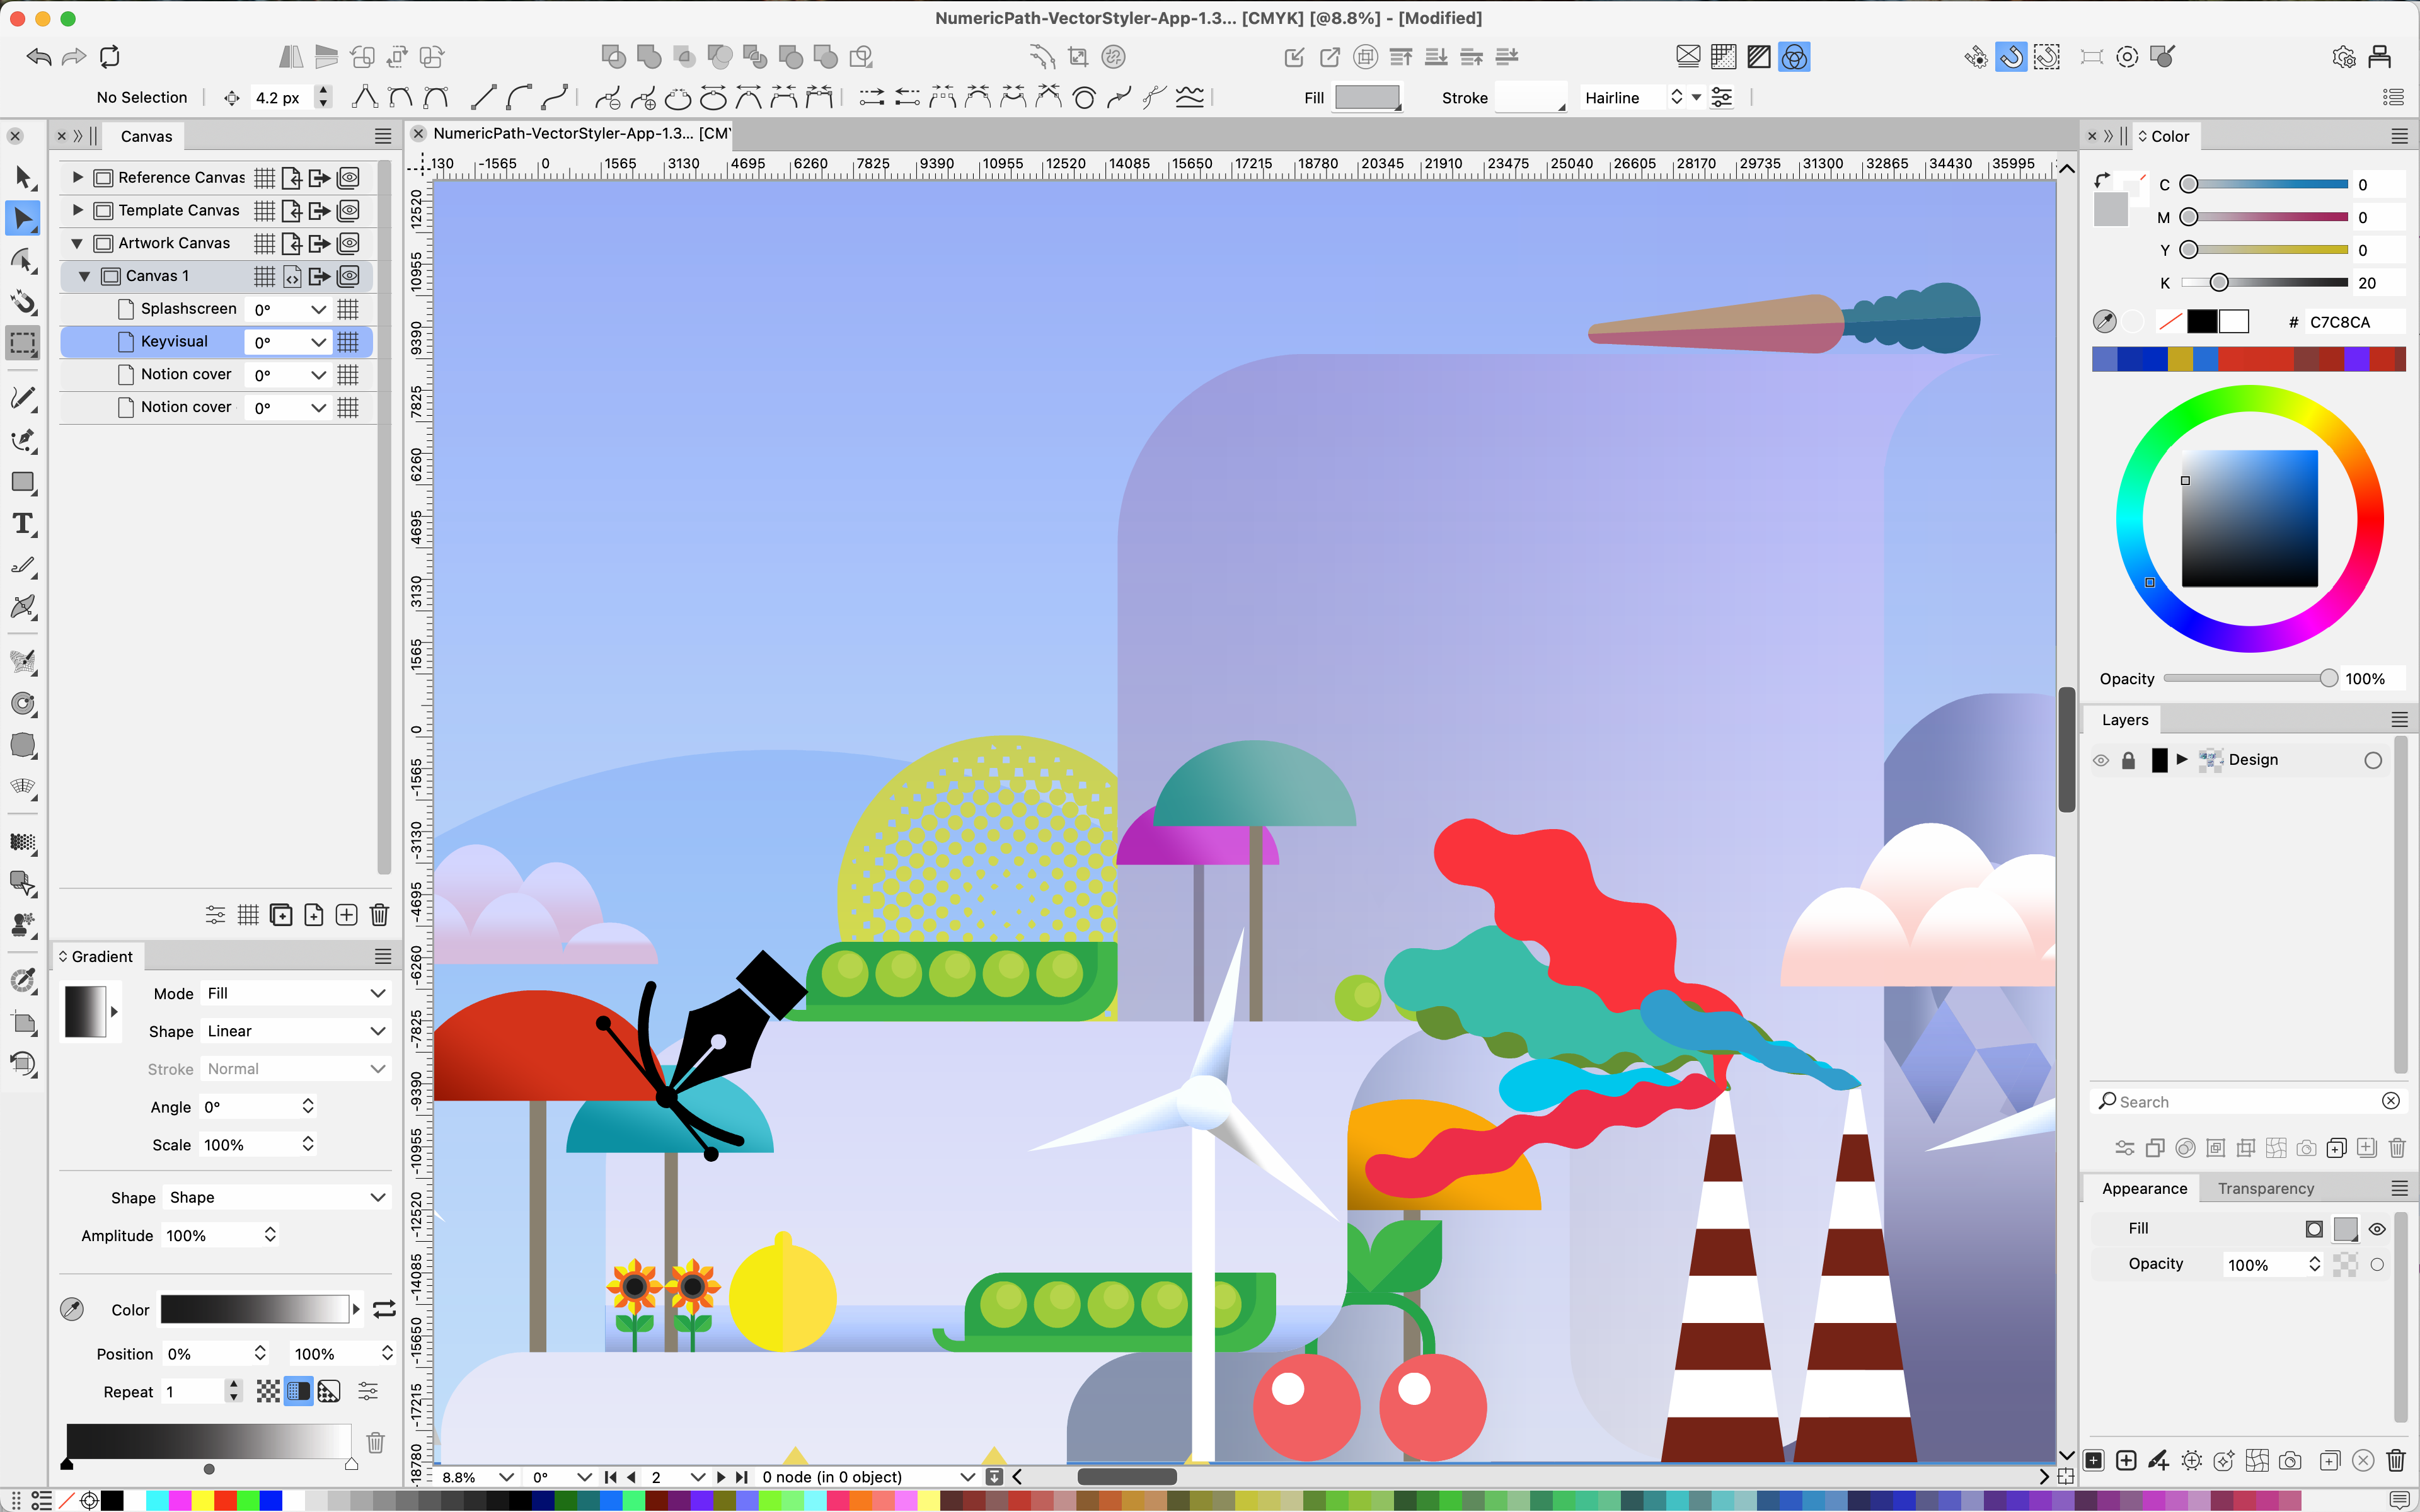This screenshot has width=2420, height=1512.
Task: Select the Splashscreen canvas entry
Action: [x=188, y=309]
